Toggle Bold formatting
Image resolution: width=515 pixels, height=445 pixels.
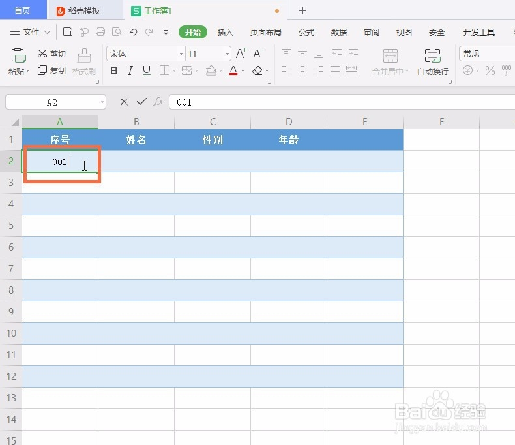click(114, 70)
